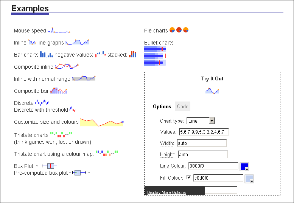Click the green and red Tristate chart
294x203 pixels.
[x=61, y=134]
